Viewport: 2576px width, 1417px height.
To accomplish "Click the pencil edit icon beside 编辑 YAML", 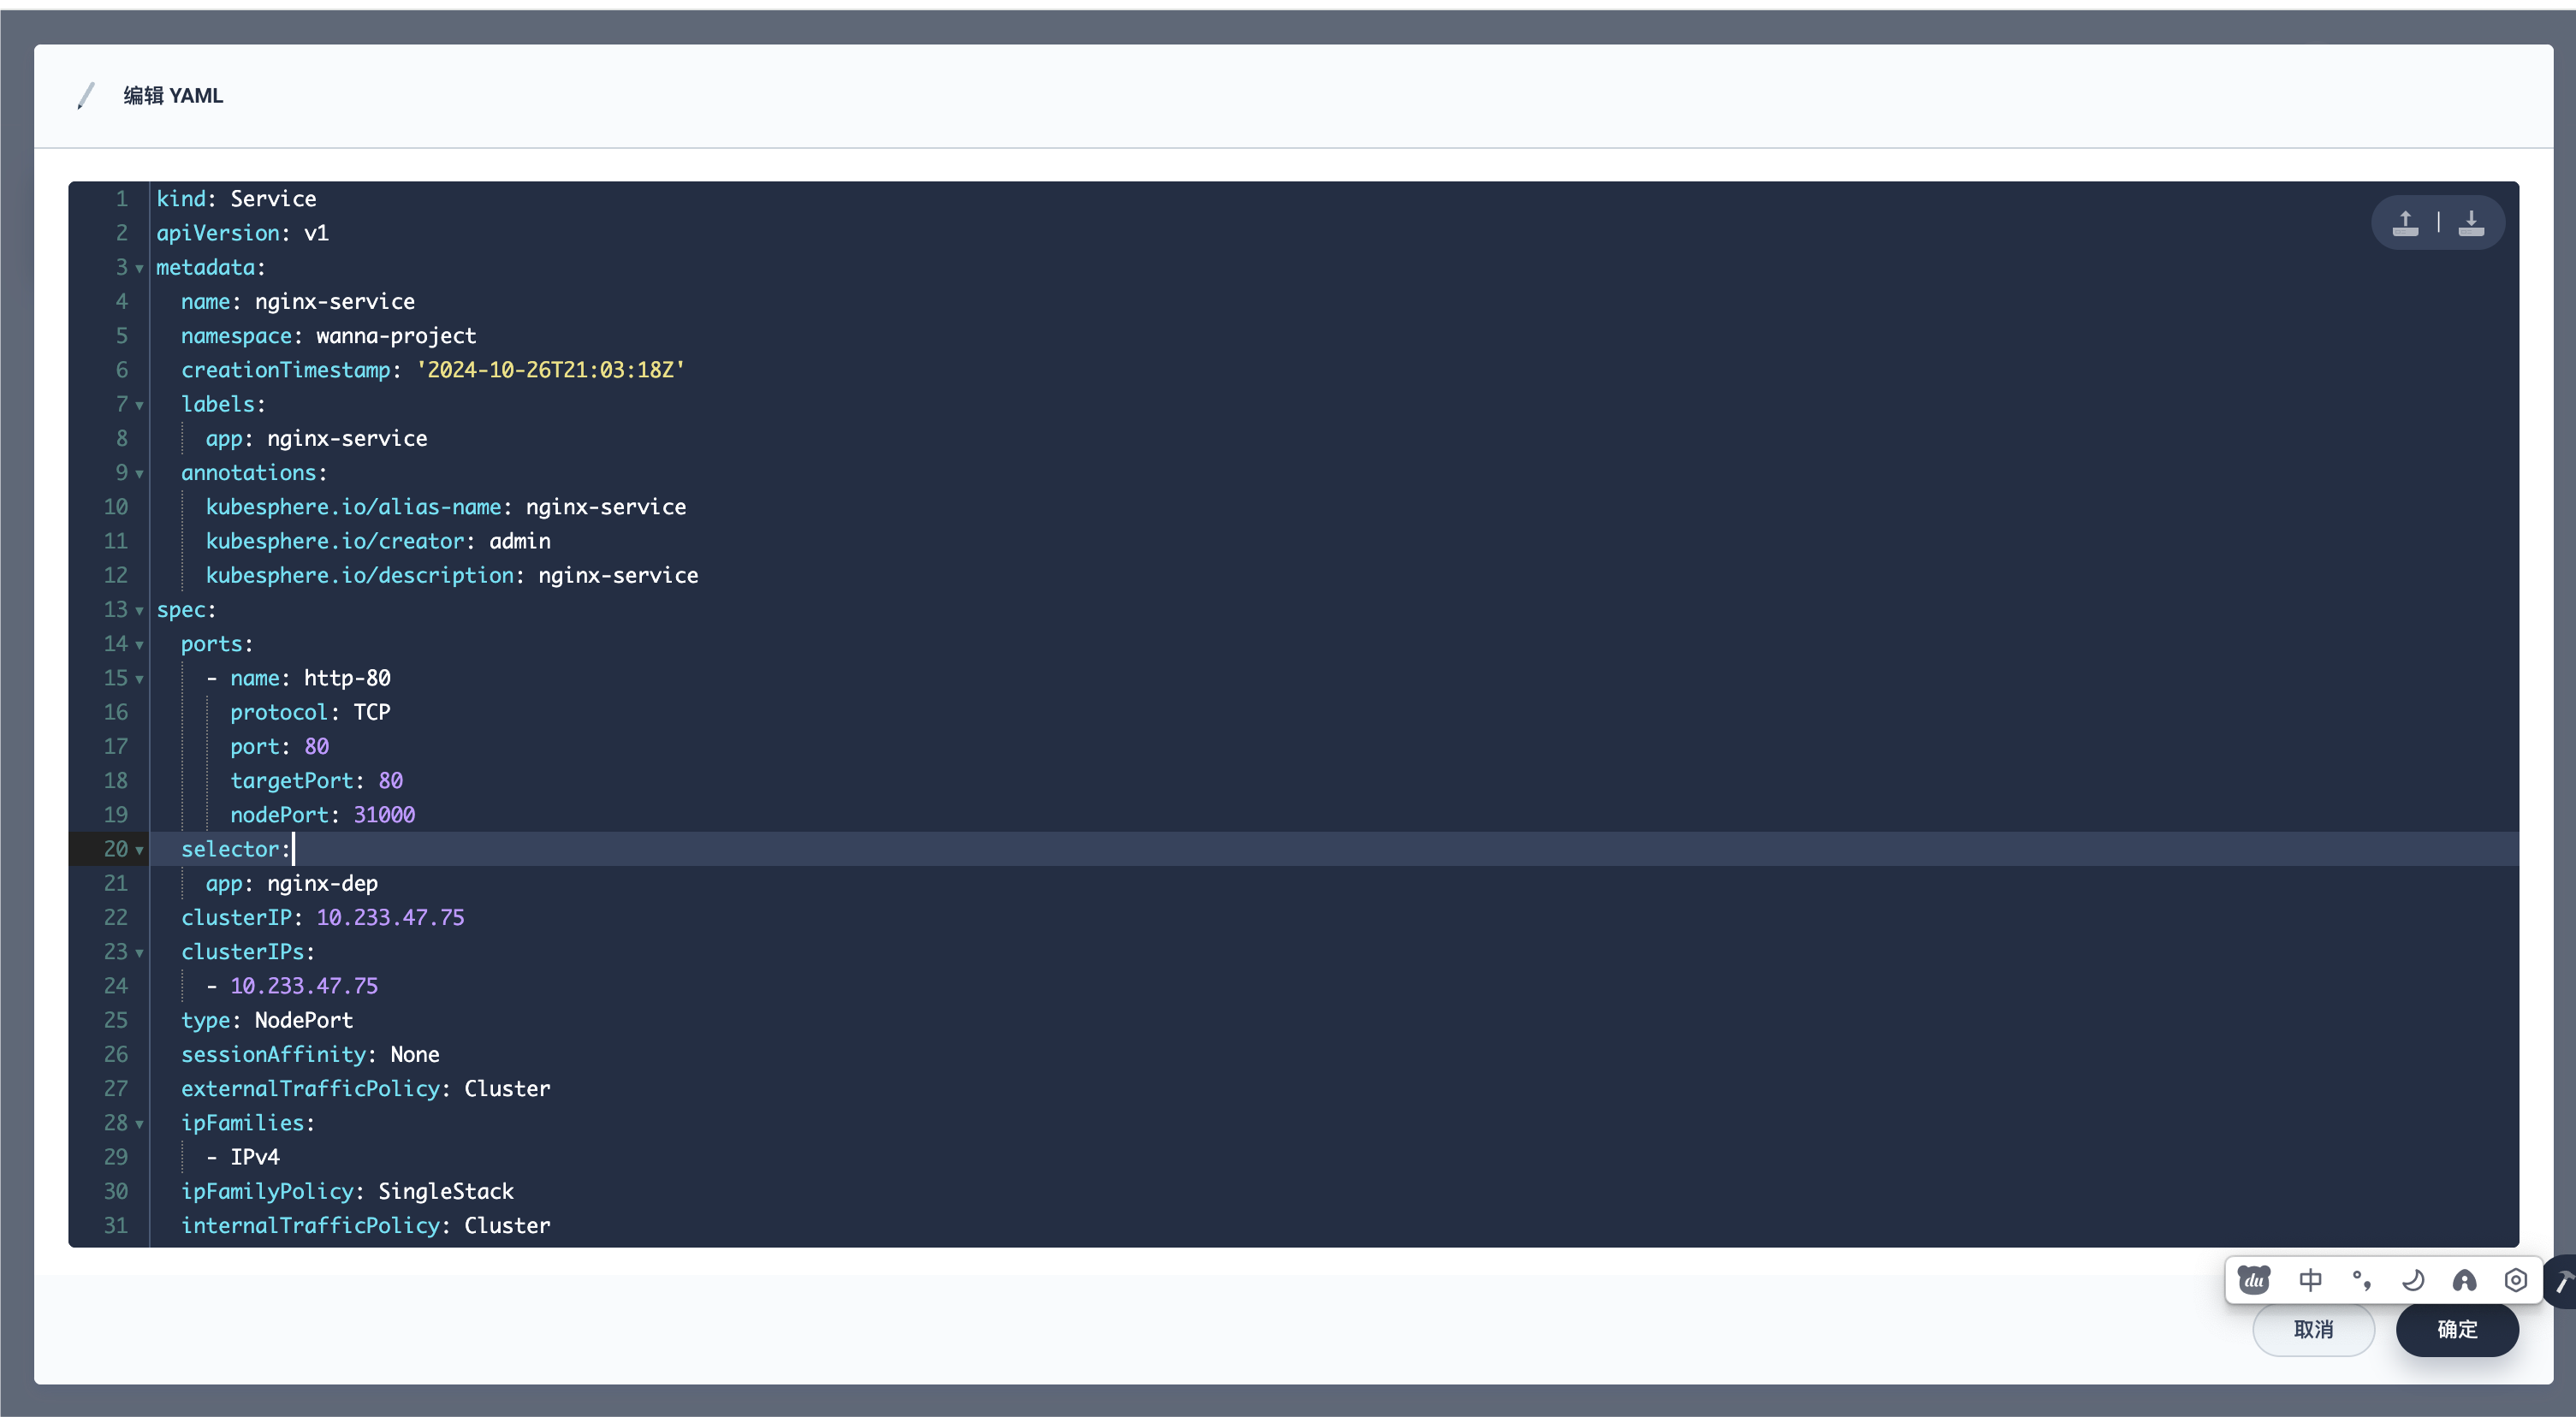I will tap(86, 96).
